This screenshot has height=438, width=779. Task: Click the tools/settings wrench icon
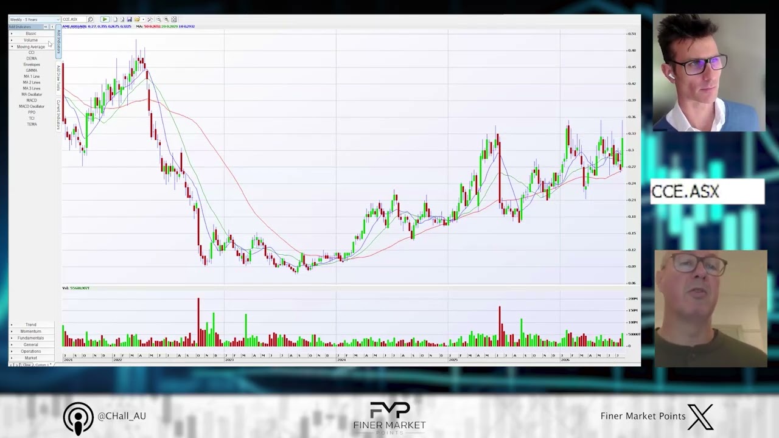[150, 19]
